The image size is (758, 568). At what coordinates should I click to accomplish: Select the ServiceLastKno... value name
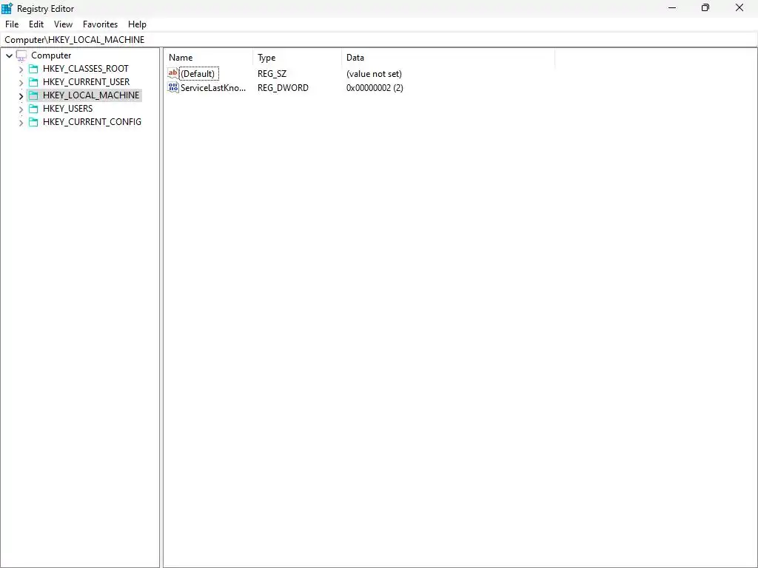click(x=213, y=88)
